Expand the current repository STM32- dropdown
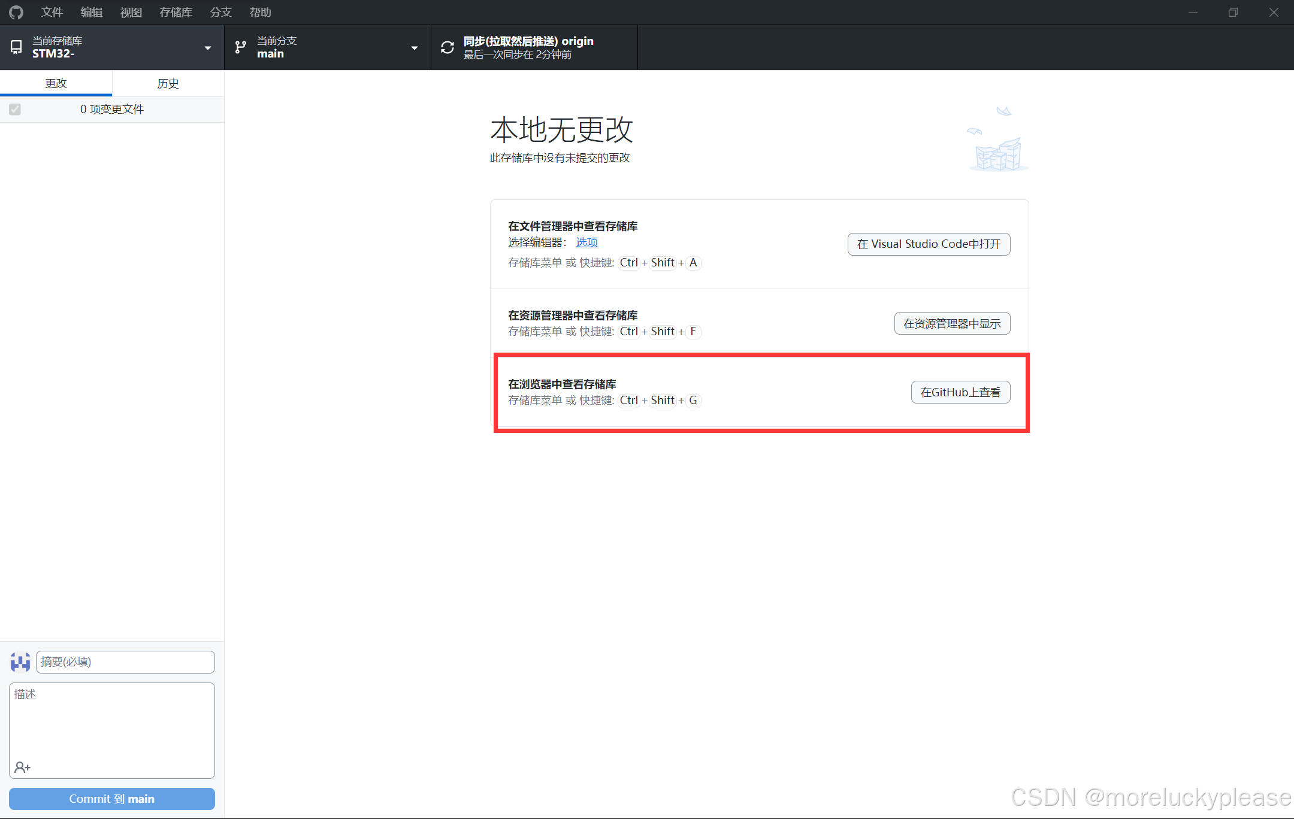Image resolution: width=1294 pixels, height=819 pixels. pyautogui.click(x=207, y=48)
